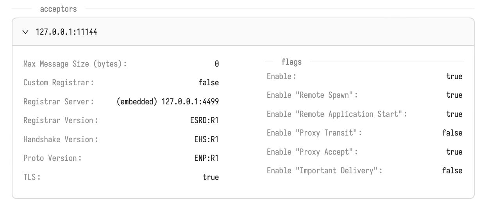Click the "Enable "Proxy Transit"" label
Viewport: 486px width, 208px height.
coord(314,133)
